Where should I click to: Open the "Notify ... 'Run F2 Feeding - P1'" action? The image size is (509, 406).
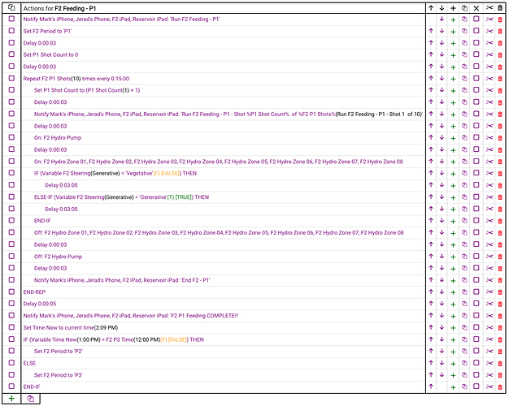[121, 19]
